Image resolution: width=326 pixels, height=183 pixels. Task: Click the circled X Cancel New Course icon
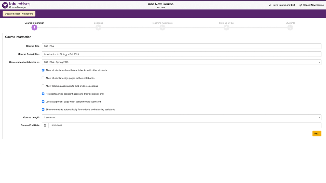point(301,5)
